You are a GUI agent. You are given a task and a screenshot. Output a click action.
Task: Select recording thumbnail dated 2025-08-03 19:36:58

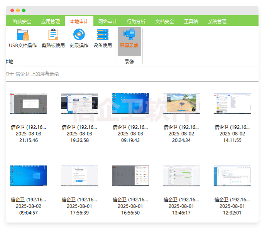click(80, 103)
